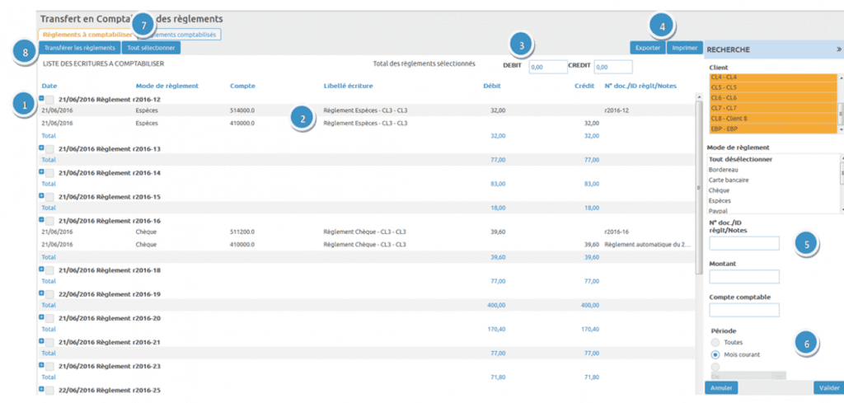Tick checkbox for Règlement r2016-15
The image size is (844, 403).
coord(49,198)
